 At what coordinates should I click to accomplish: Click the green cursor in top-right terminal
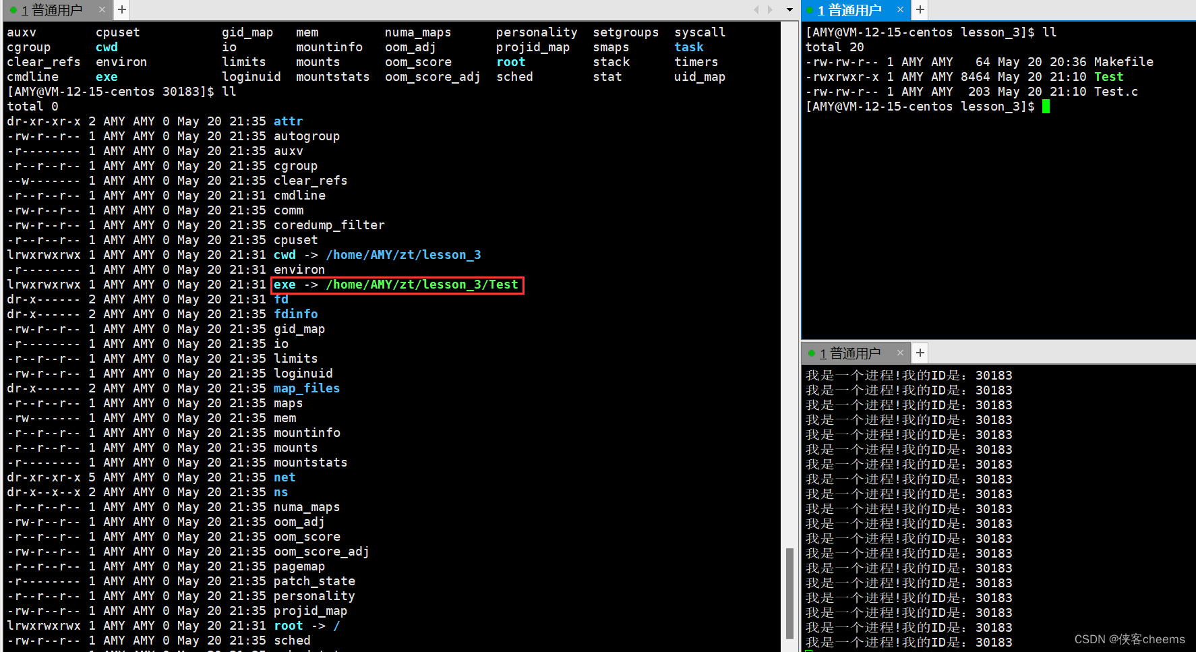[1046, 107]
